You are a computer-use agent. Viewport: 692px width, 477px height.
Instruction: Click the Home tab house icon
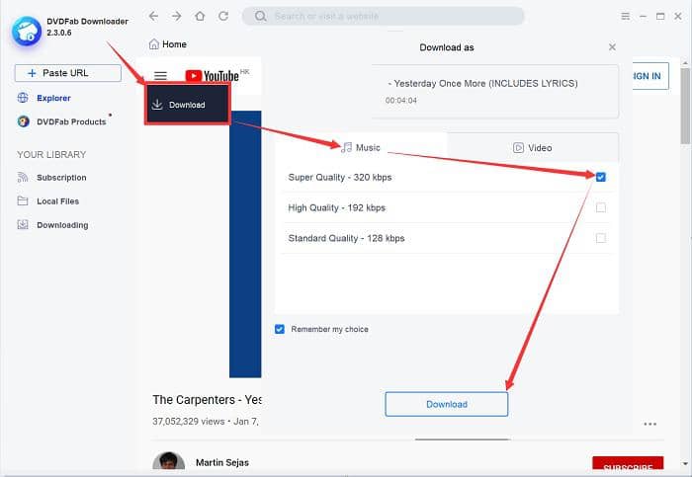tap(153, 44)
